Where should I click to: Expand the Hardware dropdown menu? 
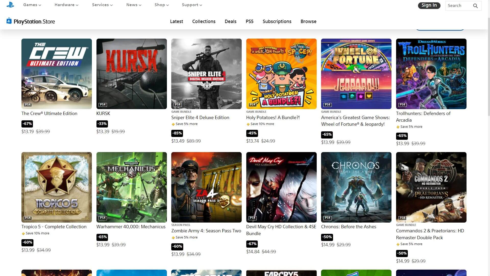[x=66, y=5]
